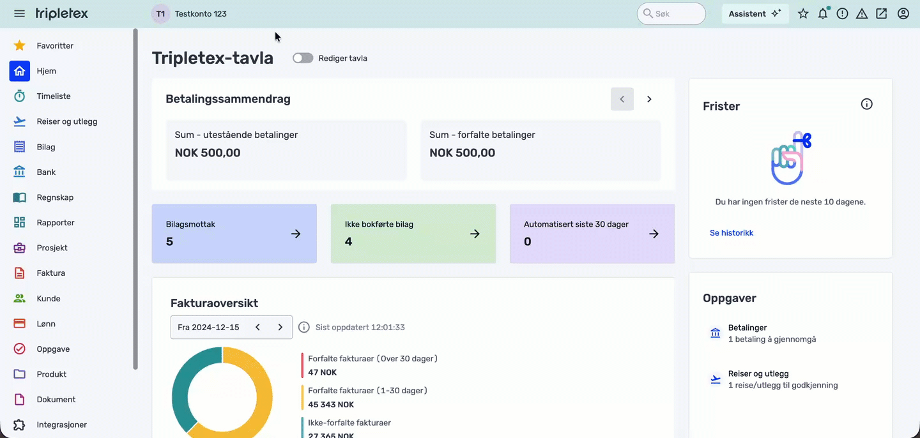Select Regnskap in the sidebar
920x438 pixels.
point(55,197)
